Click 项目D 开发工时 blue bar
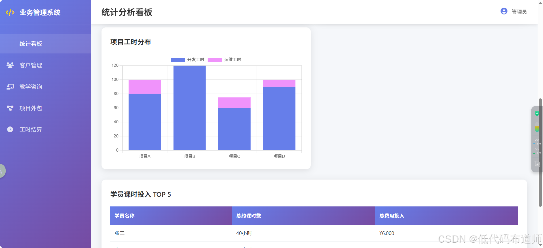This screenshot has width=543, height=248. (x=279, y=118)
